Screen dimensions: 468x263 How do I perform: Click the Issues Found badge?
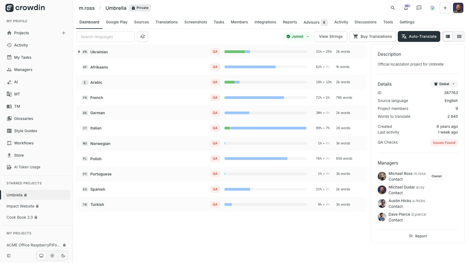click(444, 143)
